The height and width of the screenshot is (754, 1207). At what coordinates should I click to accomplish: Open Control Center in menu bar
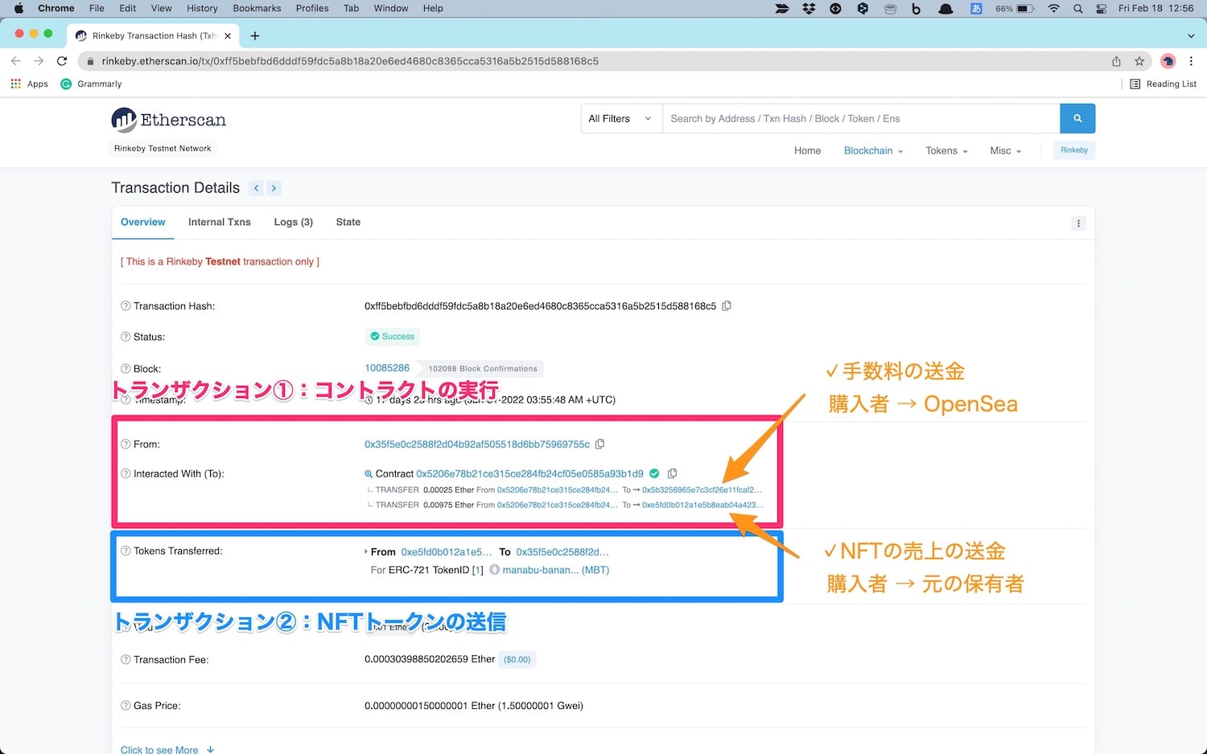1102,8
